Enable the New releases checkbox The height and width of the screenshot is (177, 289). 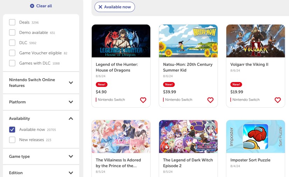click(12, 140)
